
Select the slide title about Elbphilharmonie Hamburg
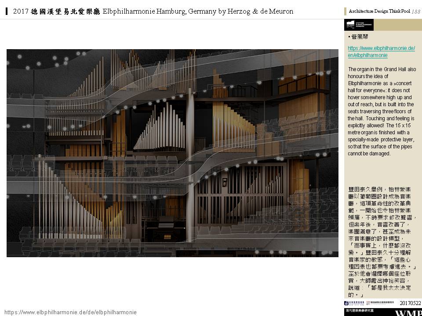153,11
